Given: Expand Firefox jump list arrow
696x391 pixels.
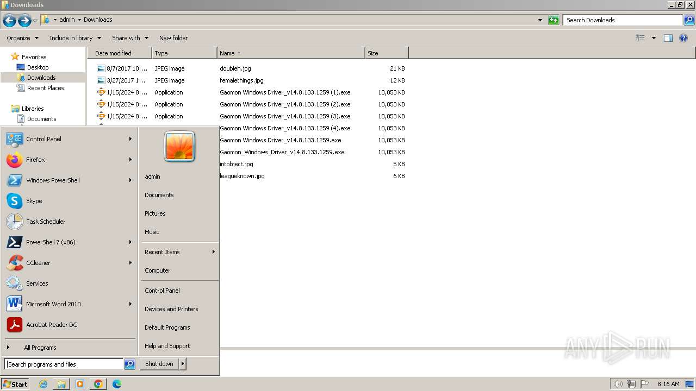Looking at the screenshot, I should [x=130, y=160].
